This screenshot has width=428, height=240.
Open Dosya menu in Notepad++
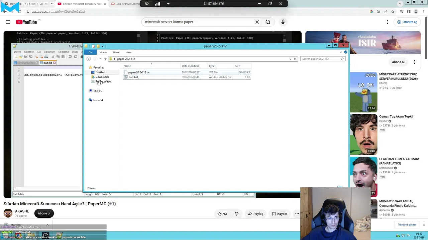click(x=17, y=52)
